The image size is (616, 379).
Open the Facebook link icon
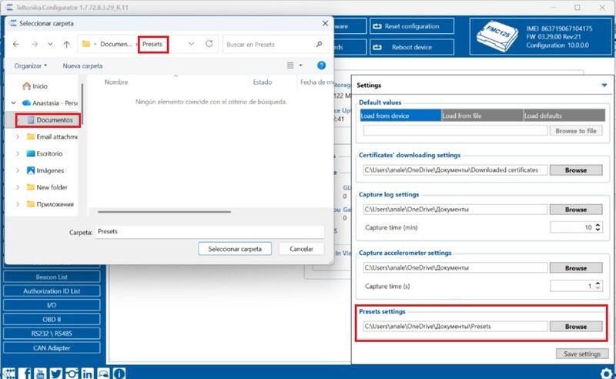click(26, 373)
